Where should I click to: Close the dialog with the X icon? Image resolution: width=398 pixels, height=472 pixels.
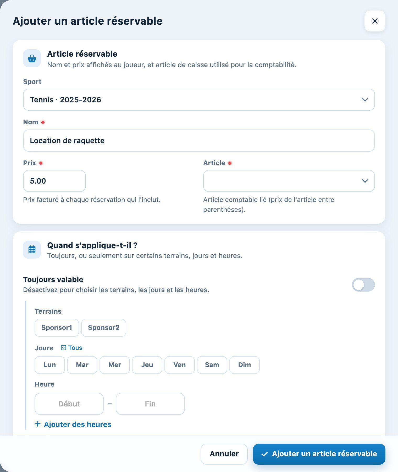coord(375,21)
